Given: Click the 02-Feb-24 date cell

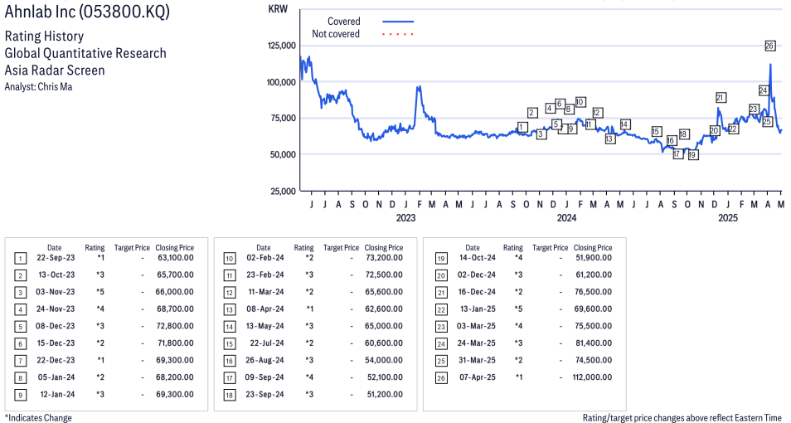Looking at the screenshot, I should pos(264,258).
